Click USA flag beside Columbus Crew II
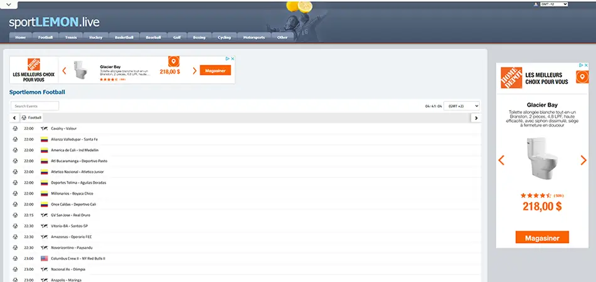 (x=44, y=258)
